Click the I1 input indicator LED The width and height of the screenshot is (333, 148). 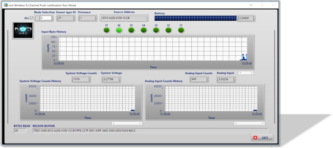click(181, 30)
